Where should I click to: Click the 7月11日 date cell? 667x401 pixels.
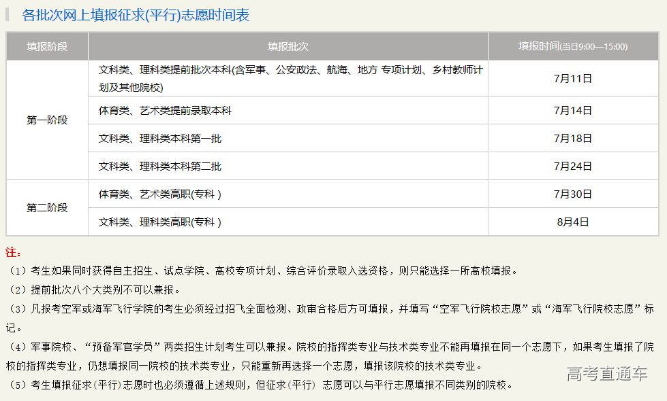572,78
